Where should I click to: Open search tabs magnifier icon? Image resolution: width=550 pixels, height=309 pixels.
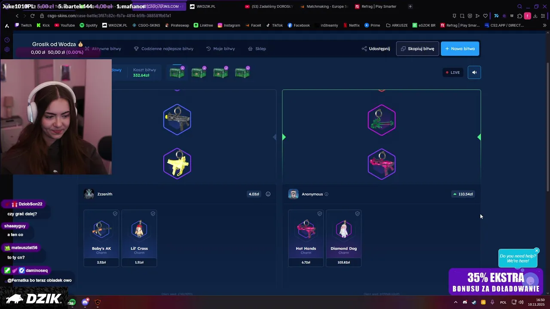[519, 6]
